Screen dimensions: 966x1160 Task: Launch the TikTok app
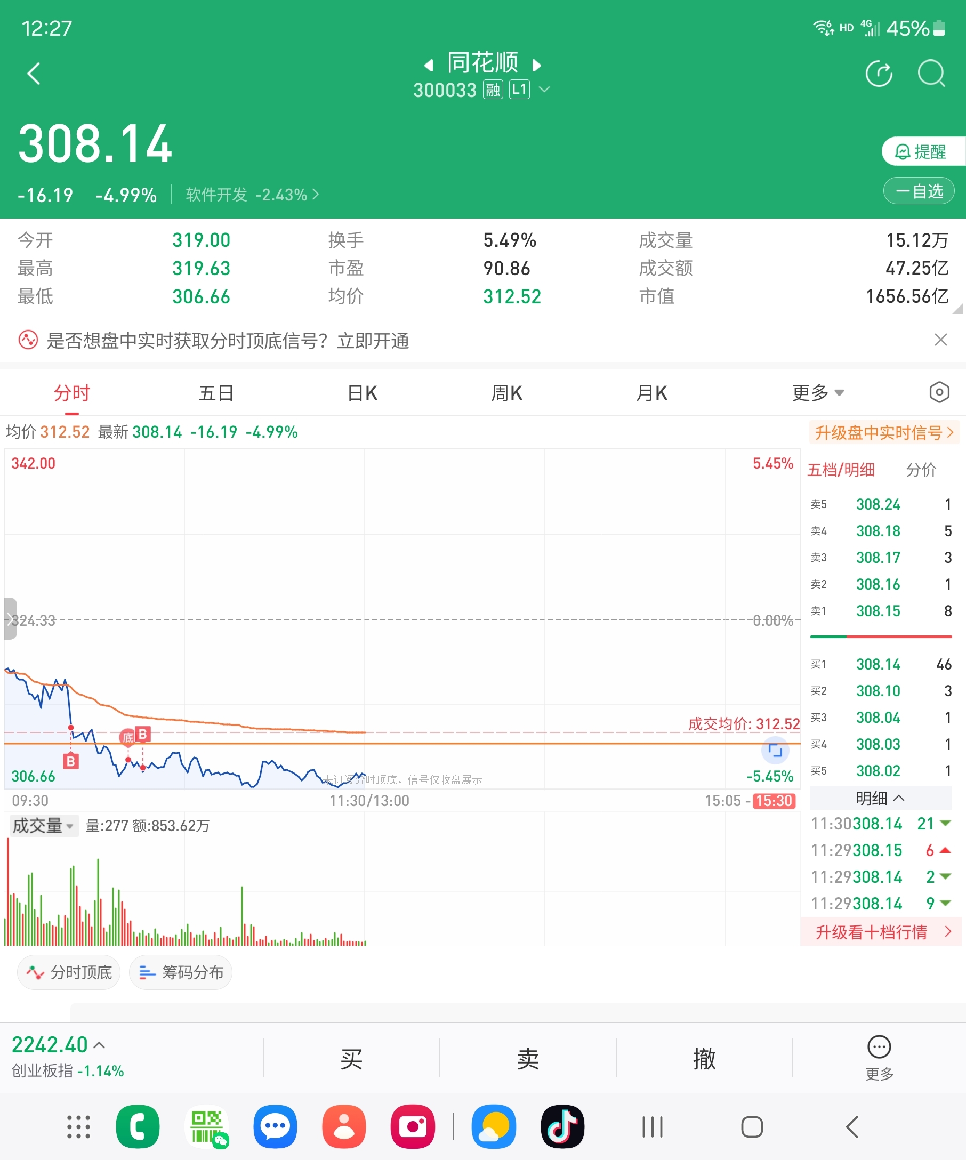tap(562, 1127)
